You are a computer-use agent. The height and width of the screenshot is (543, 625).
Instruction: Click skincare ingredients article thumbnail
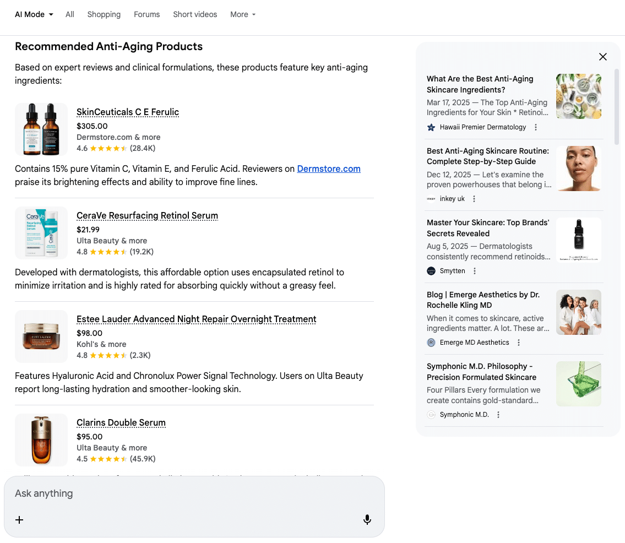pos(578,96)
